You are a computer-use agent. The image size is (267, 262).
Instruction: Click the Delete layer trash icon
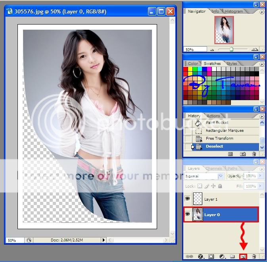(254, 256)
